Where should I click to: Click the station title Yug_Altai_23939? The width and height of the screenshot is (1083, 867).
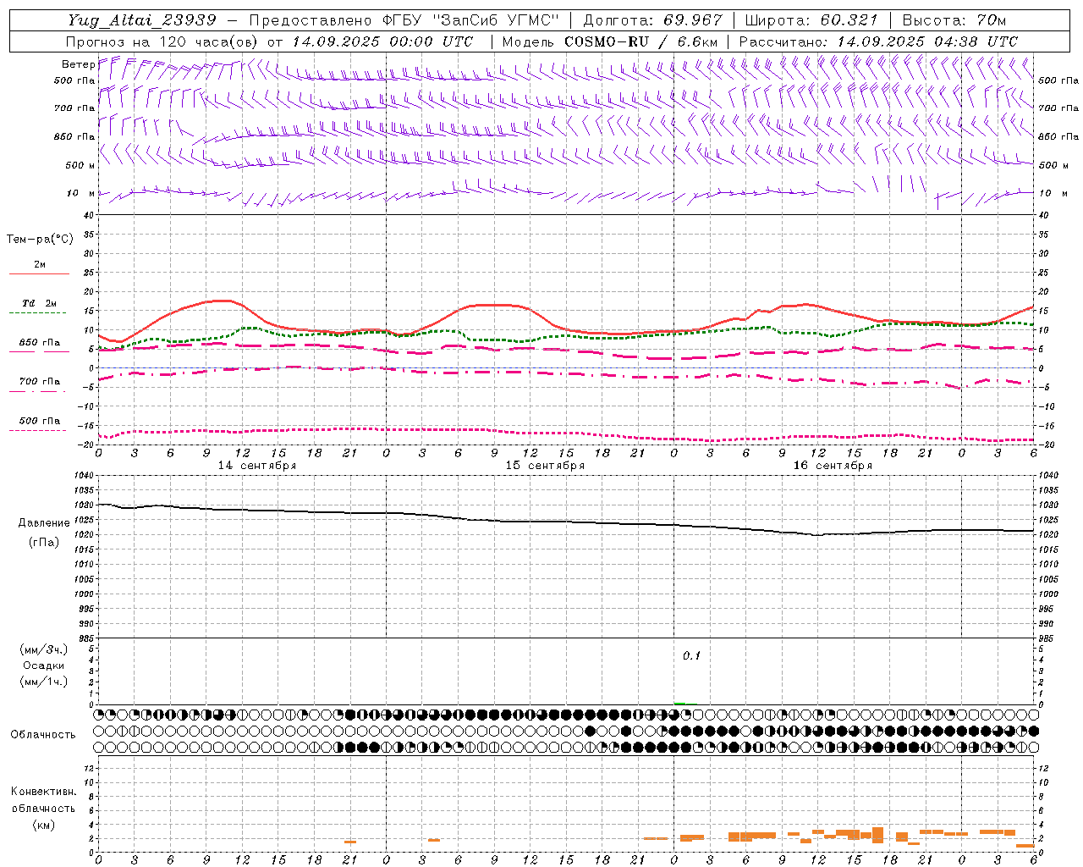(x=142, y=20)
